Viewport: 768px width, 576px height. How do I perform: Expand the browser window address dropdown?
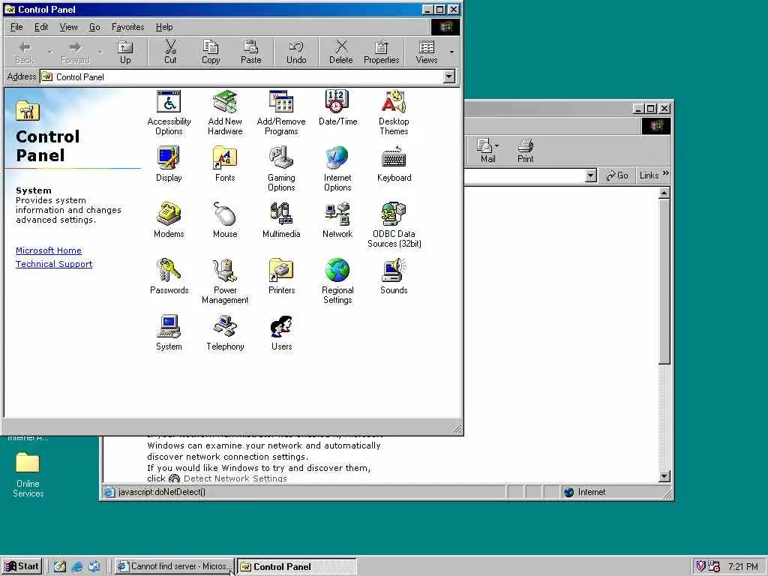click(x=591, y=175)
